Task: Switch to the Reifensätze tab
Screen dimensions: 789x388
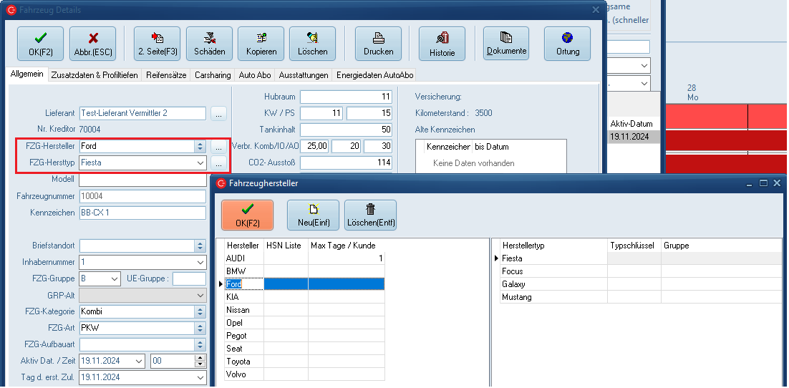Action: pyautogui.click(x=166, y=75)
